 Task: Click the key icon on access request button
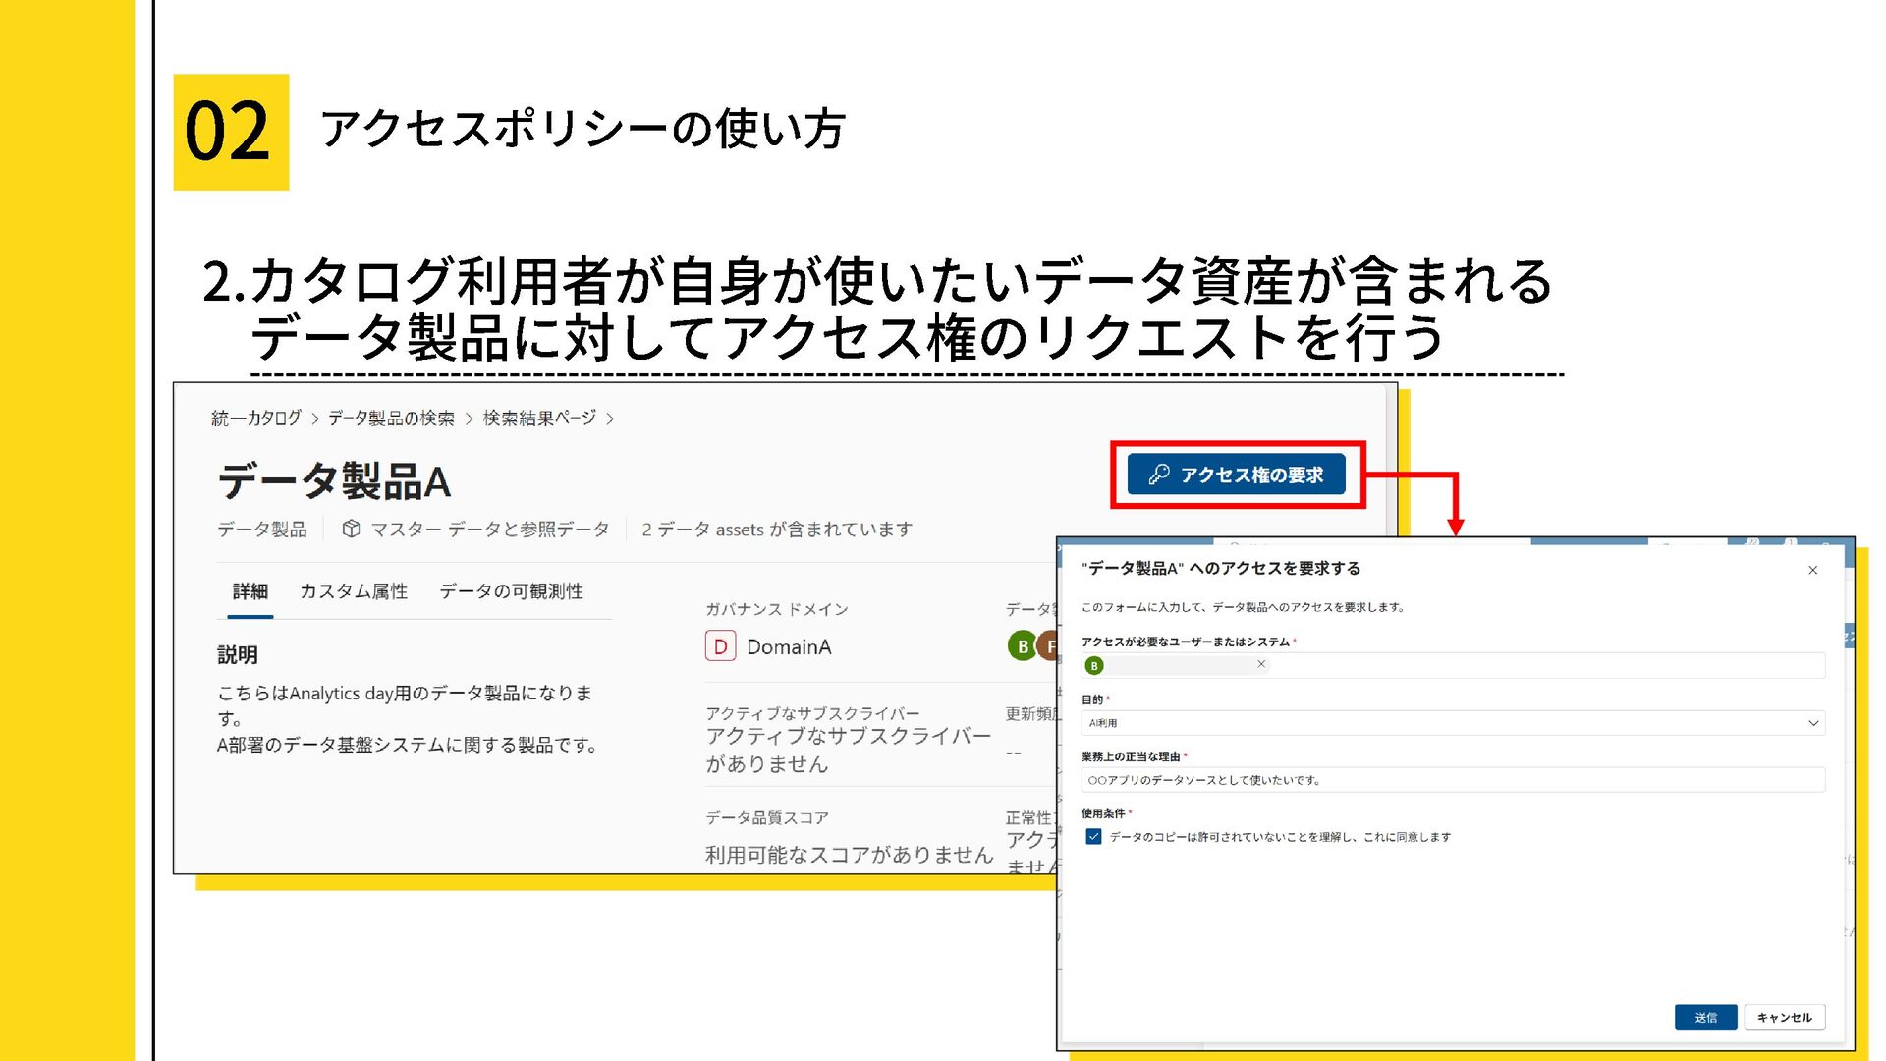(x=1159, y=475)
